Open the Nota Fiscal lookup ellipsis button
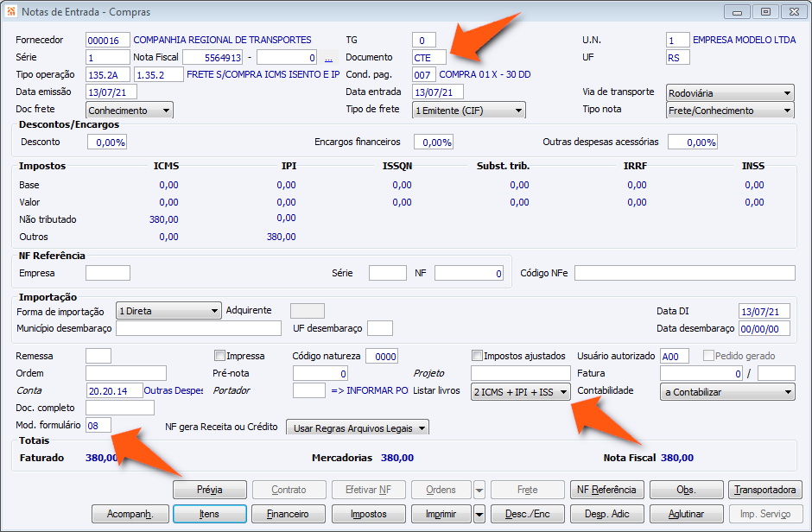Screen dimensions: 812x532 click(x=328, y=58)
